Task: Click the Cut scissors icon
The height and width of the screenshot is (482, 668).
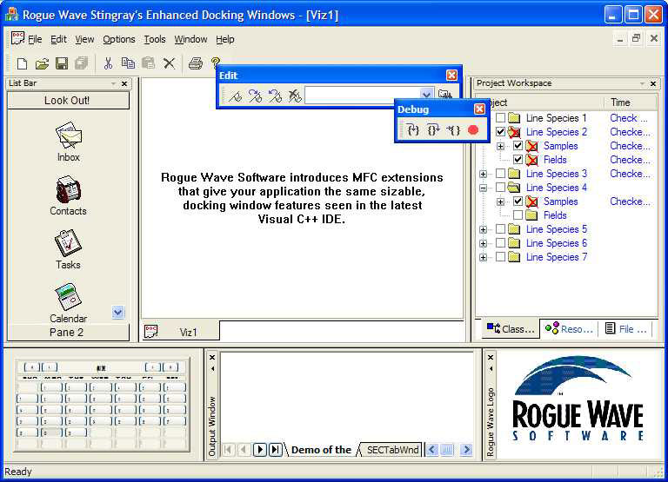Action: coord(108,63)
